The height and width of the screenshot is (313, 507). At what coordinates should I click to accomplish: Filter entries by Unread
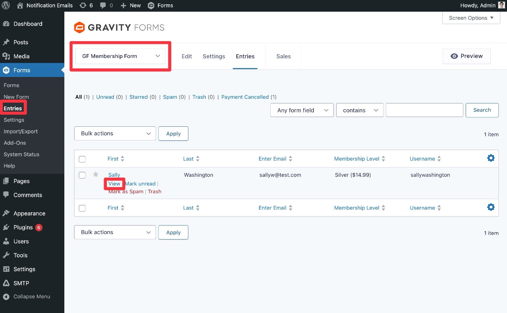point(105,97)
